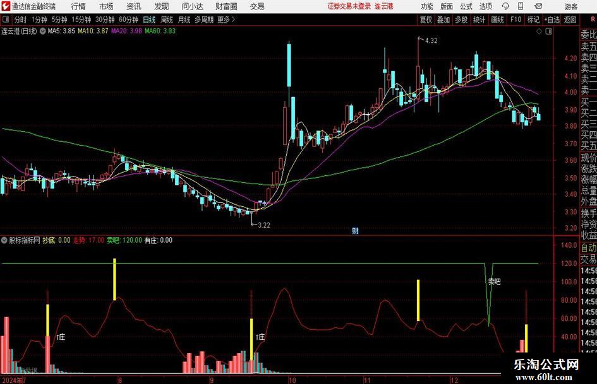Click the 卖吧 signal label on indicator
The height and width of the screenshot is (384, 597).
pyautogui.click(x=494, y=282)
